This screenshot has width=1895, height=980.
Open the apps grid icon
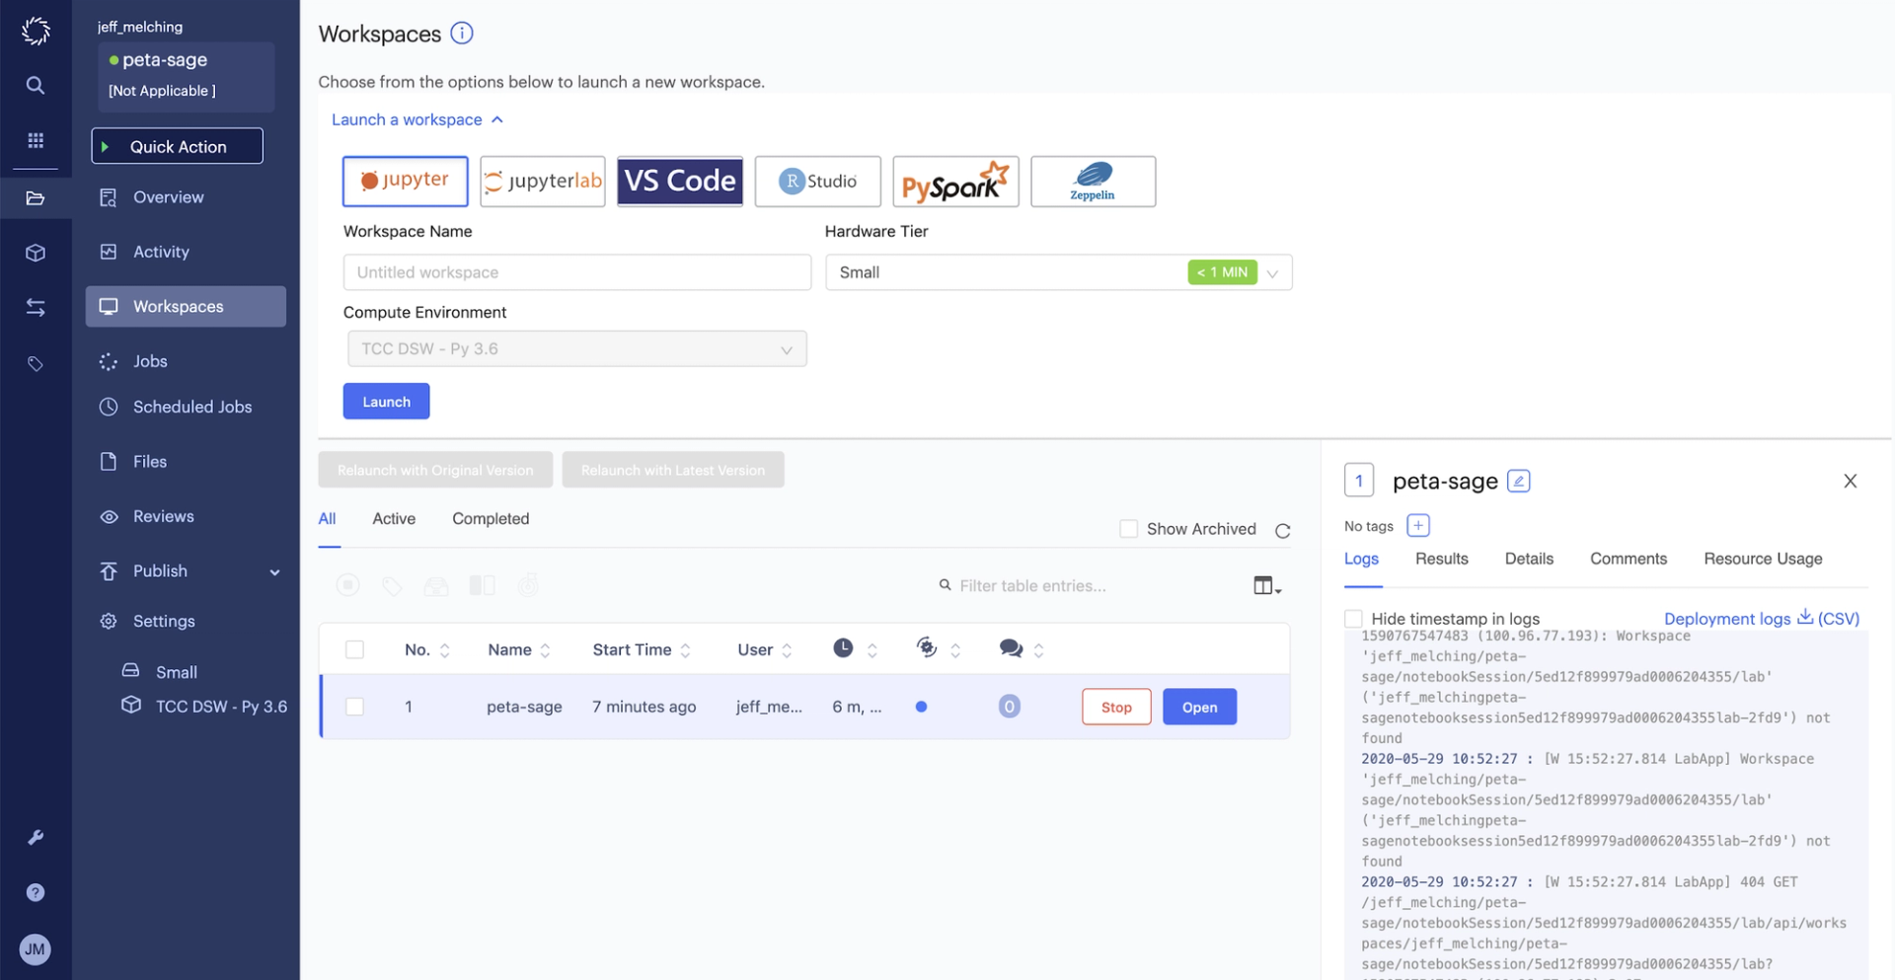pyautogui.click(x=36, y=140)
